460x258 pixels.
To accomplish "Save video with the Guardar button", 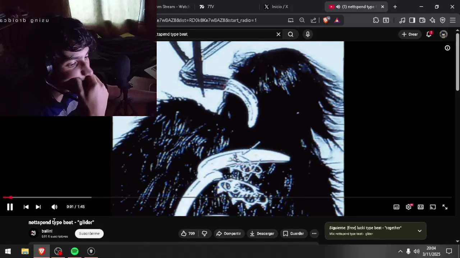I will [293, 234].
